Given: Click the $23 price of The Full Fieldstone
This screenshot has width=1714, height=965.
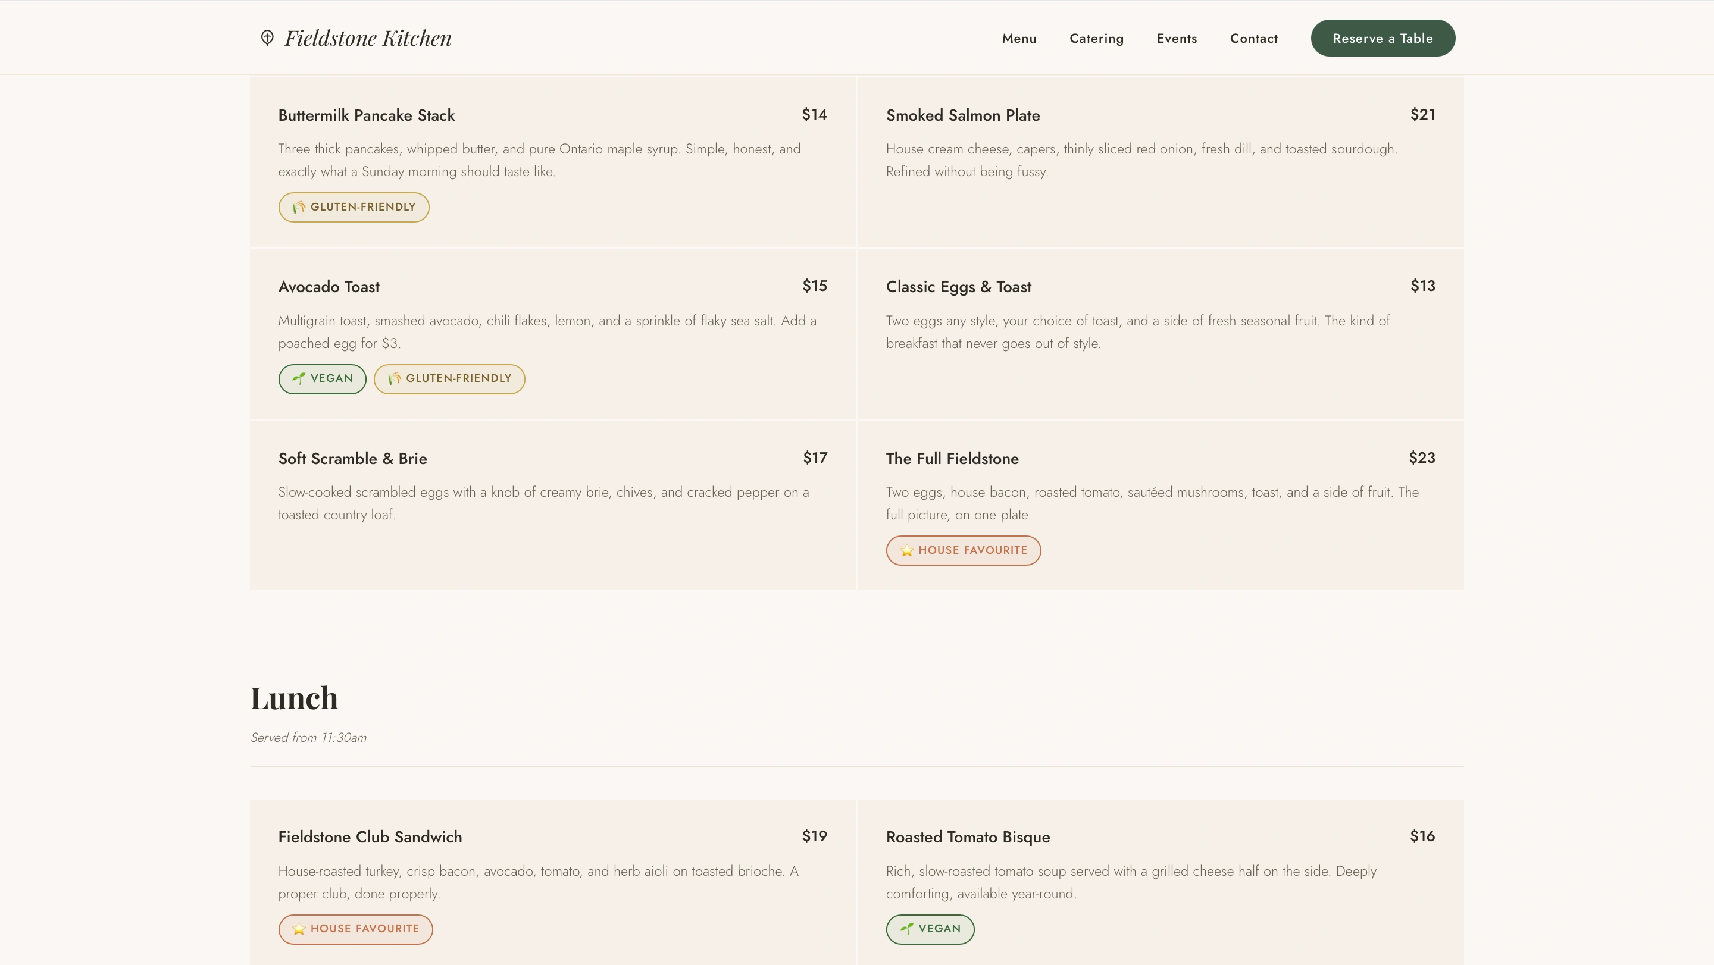Looking at the screenshot, I should tap(1421, 458).
